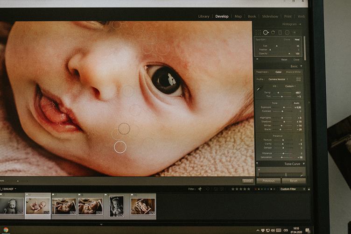351x234 pixels.
Task: Click the Tone Curve point-curve edit icon
Action: pyautogui.click(x=302, y=175)
